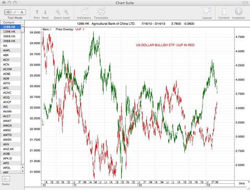Toggle the Content sidebar

(x=224, y=11)
